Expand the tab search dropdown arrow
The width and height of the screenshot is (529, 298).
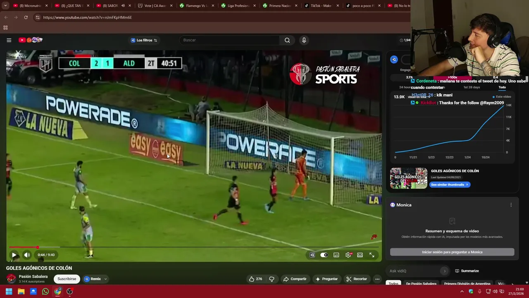(x=5, y=6)
